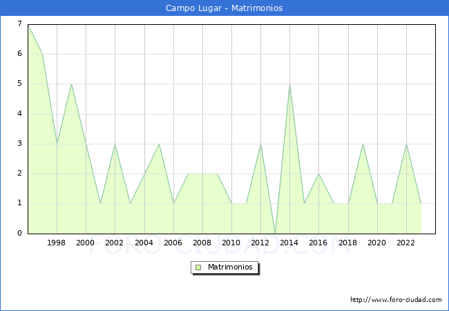Image resolution: width=449 pixels, height=311 pixels.
Task: Click the 2016 peak at value 2
Action: coord(318,173)
